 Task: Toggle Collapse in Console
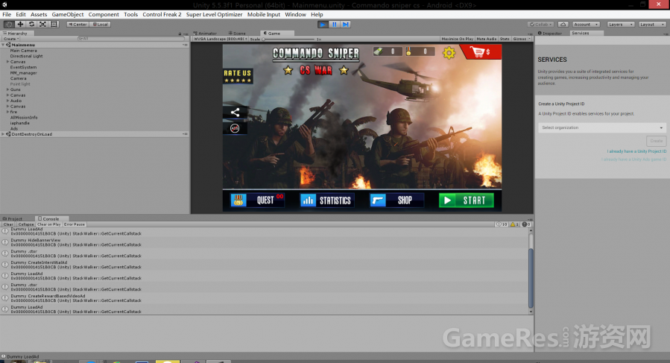coord(25,224)
